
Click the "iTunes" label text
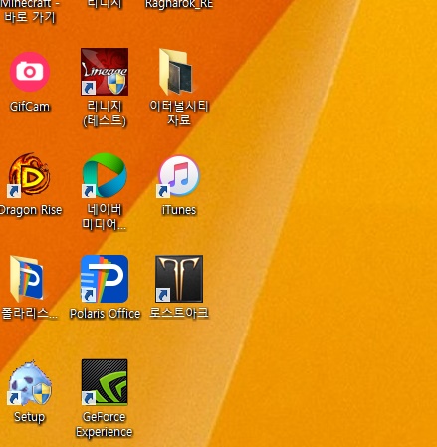(179, 210)
